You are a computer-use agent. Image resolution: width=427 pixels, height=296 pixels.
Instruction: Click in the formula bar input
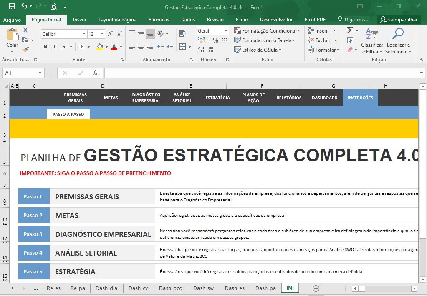[x=261, y=73]
